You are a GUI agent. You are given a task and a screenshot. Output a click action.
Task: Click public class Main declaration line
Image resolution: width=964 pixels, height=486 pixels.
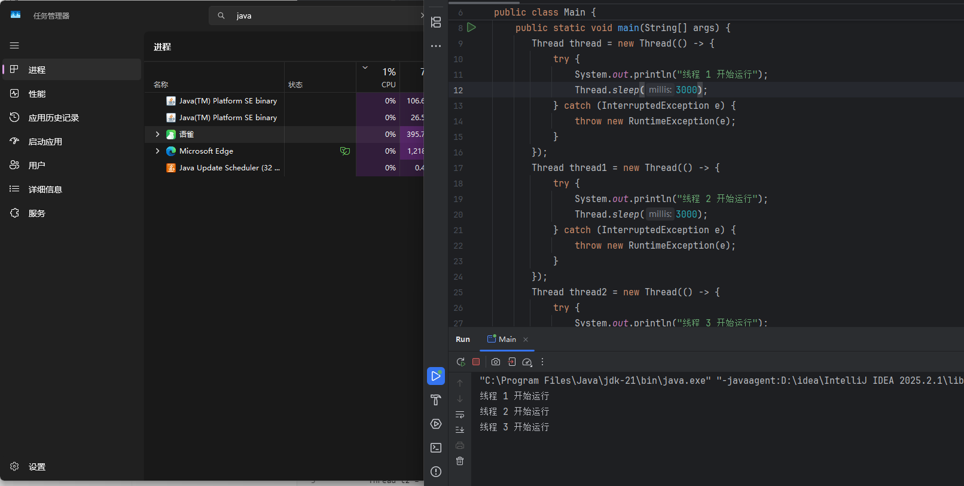click(545, 12)
